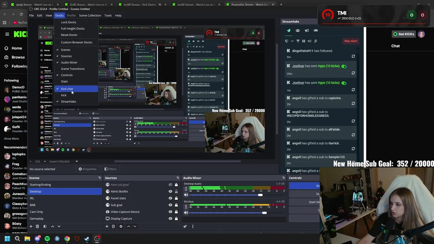The height and width of the screenshot is (244, 434).
Task: Open Audio Mixer toolbar three-dot menu
Action: (x=193, y=226)
